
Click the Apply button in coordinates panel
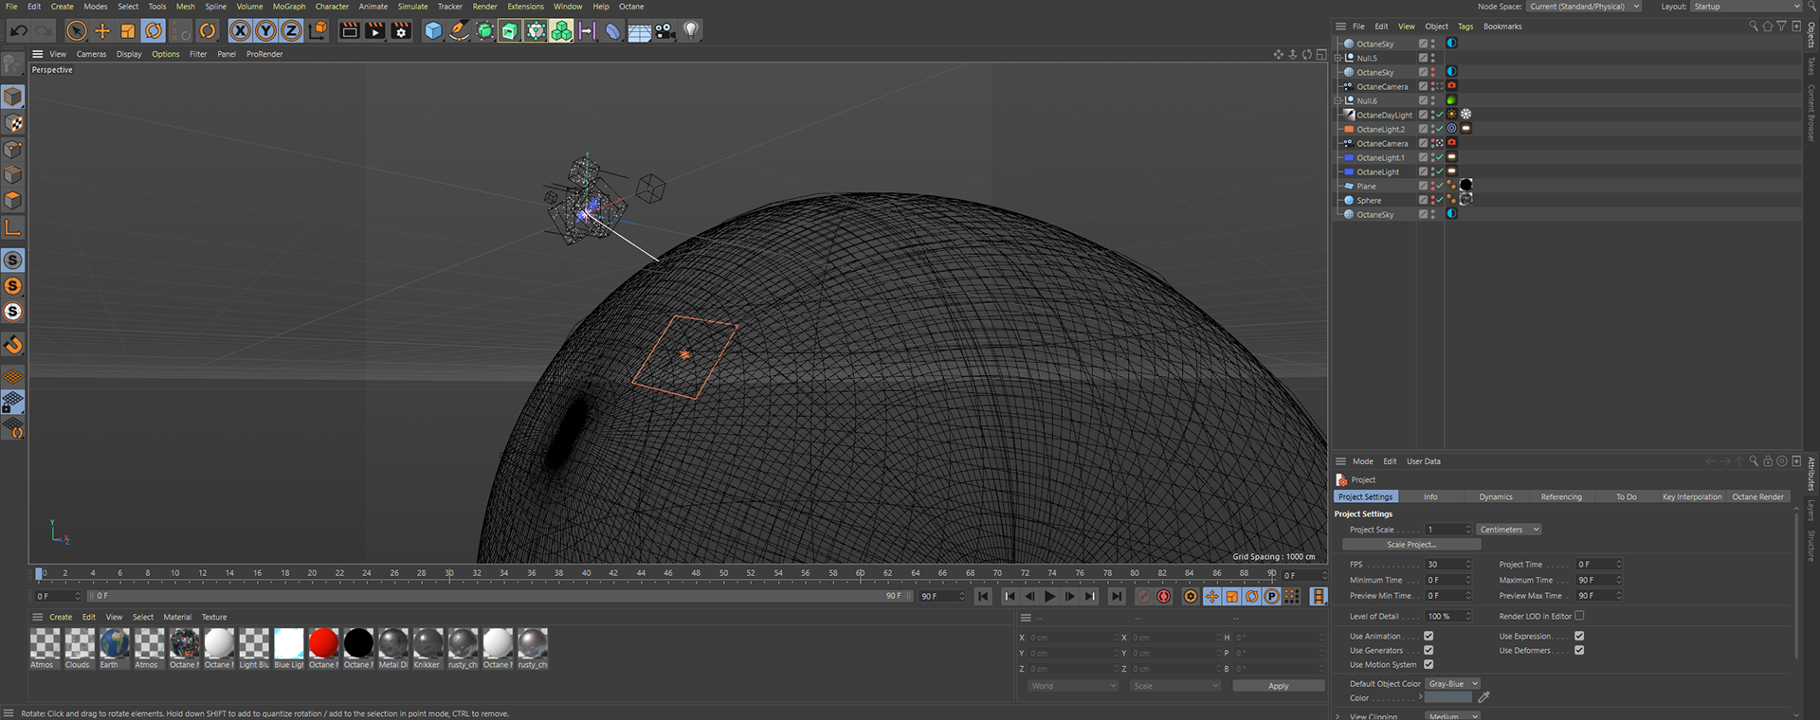pyautogui.click(x=1278, y=686)
